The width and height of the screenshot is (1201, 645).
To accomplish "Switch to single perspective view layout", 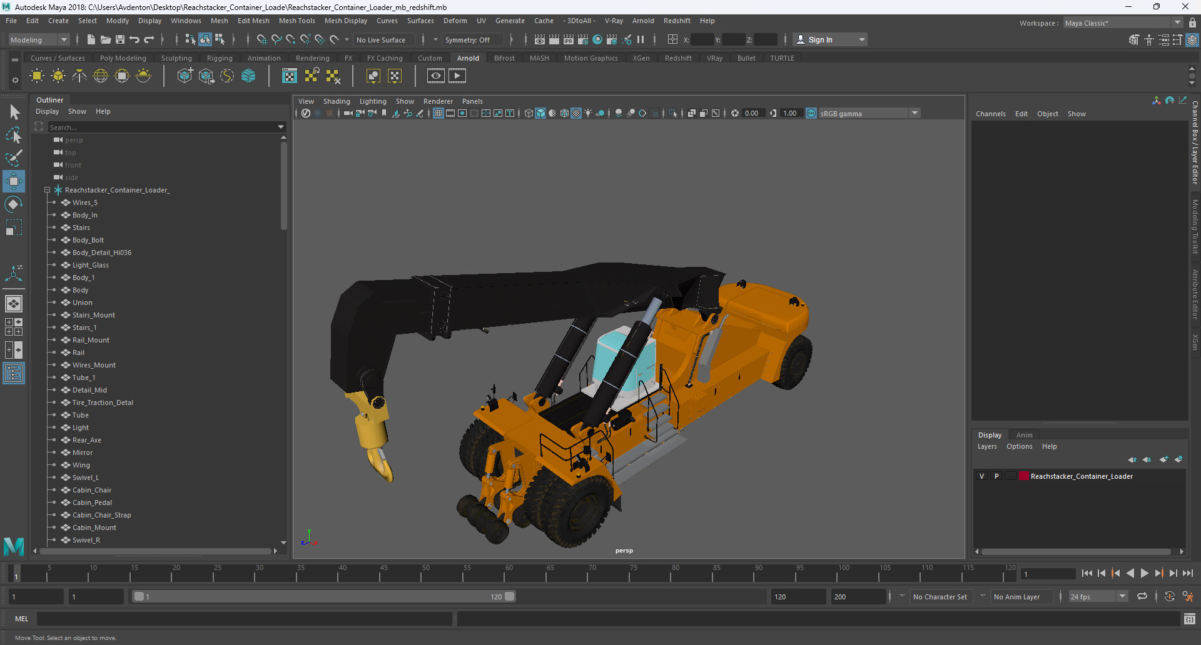I will coord(14,304).
